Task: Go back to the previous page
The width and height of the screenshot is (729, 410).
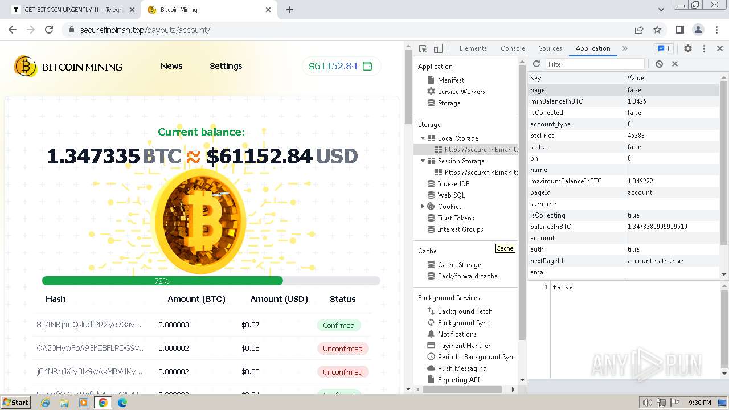Action: 13,30
